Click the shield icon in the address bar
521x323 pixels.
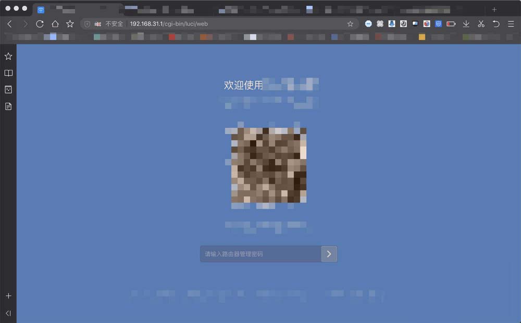pyautogui.click(x=87, y=24)
